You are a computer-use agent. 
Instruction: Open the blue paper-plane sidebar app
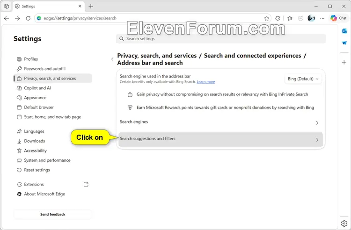[x=344, y=43]
